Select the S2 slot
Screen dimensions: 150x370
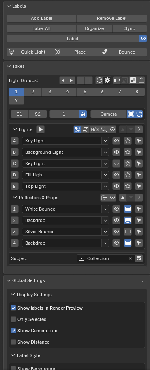click(x=37, y=114)
